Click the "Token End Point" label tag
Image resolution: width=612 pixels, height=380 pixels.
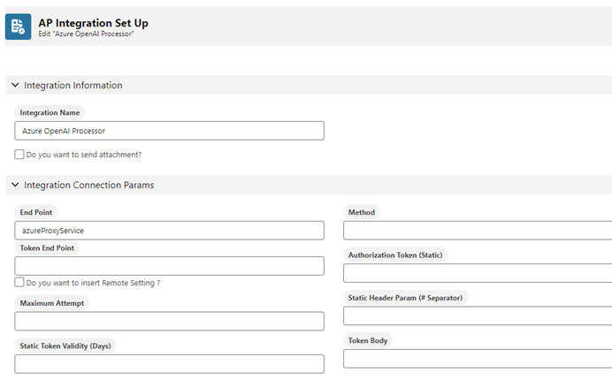[48, 247]
